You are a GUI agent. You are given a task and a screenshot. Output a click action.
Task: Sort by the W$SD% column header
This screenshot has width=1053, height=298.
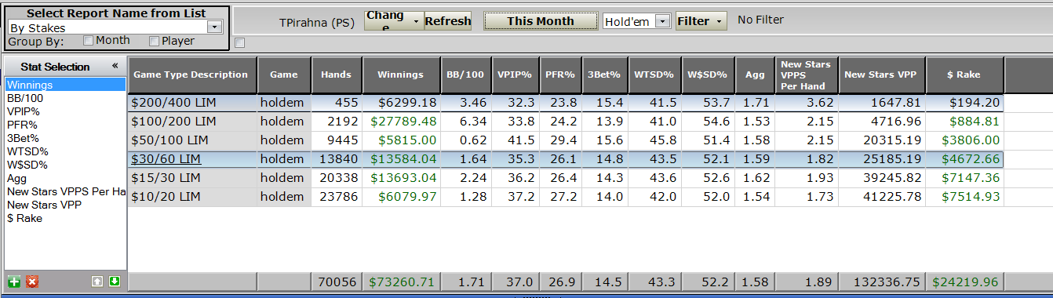(707, 74)
